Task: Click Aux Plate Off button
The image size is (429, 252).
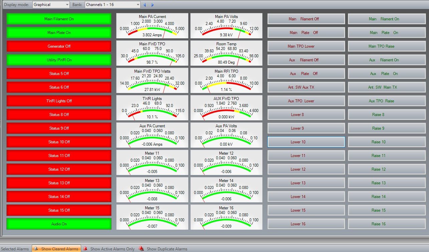Action: click(306, 74)
